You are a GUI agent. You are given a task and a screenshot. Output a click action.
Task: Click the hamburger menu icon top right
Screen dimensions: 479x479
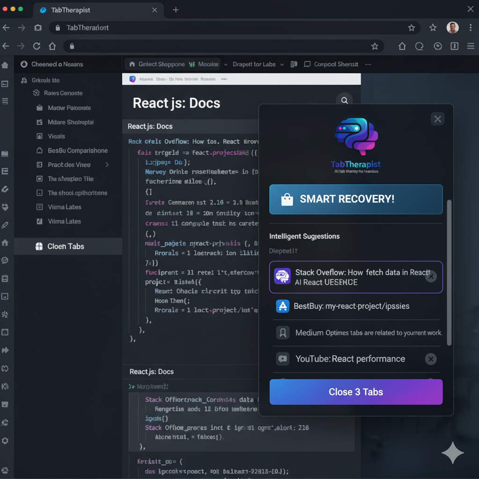click(471, 46)
